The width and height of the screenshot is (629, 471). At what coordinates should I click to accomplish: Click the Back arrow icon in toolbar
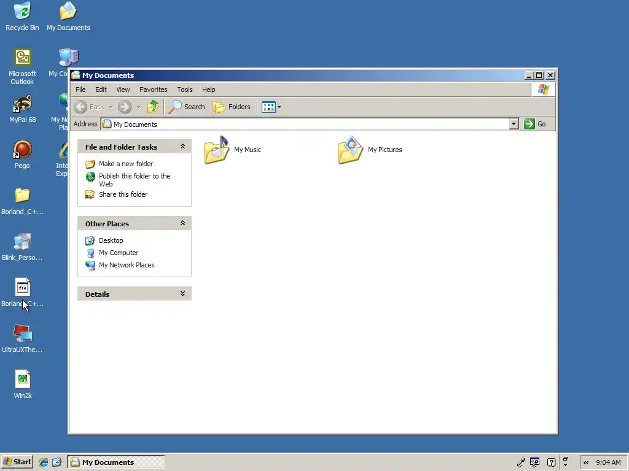(x=80, y=107)
